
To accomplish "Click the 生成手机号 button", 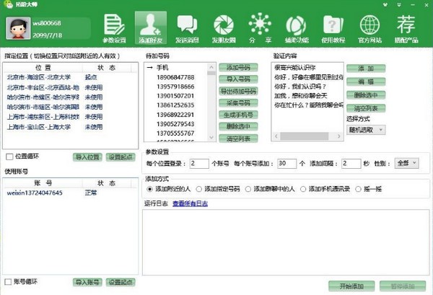I will click(238, 115).
